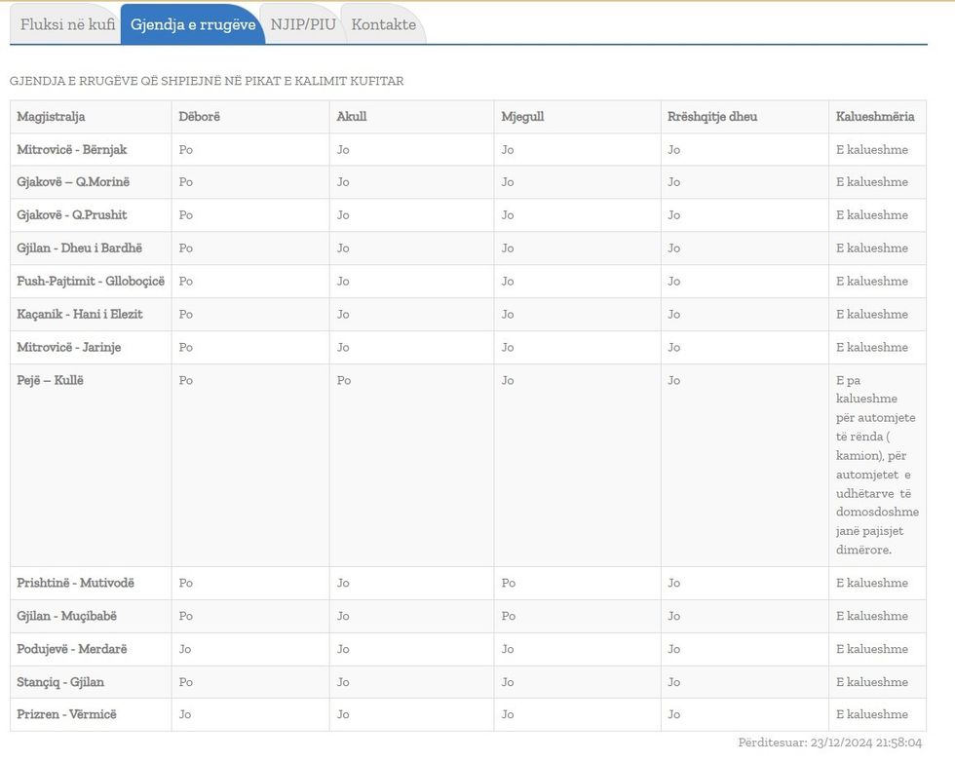Select the Gjakovë – Q.Morinë road name

tap(73, 182)
